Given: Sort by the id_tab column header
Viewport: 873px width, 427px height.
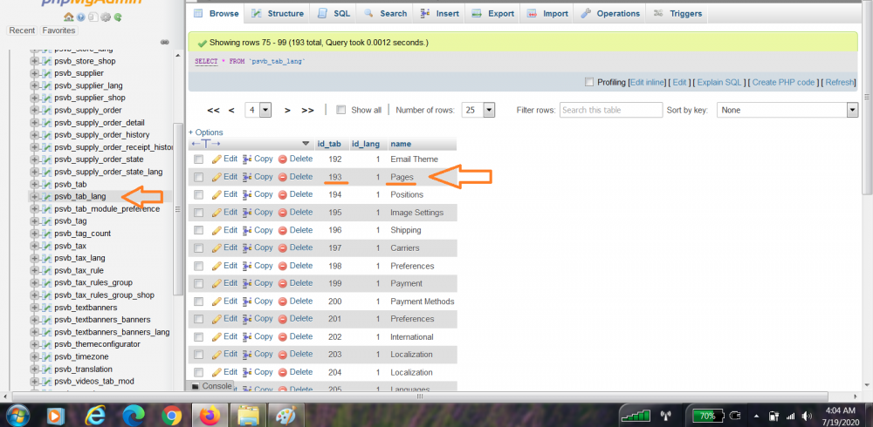Looking at the screenshot, I should pyautogui.click(x=329, y=144).
